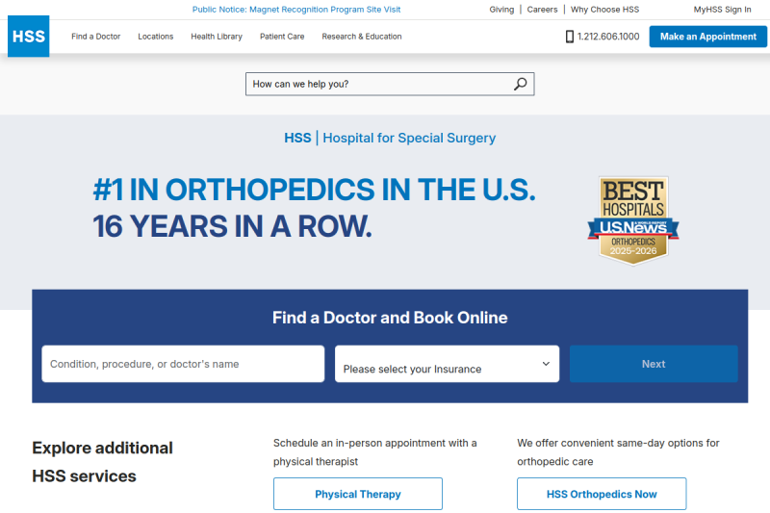Click the 'Find a Doctor and Book Online' heading
The image size is (770, 513).
(x=390, y=318)
